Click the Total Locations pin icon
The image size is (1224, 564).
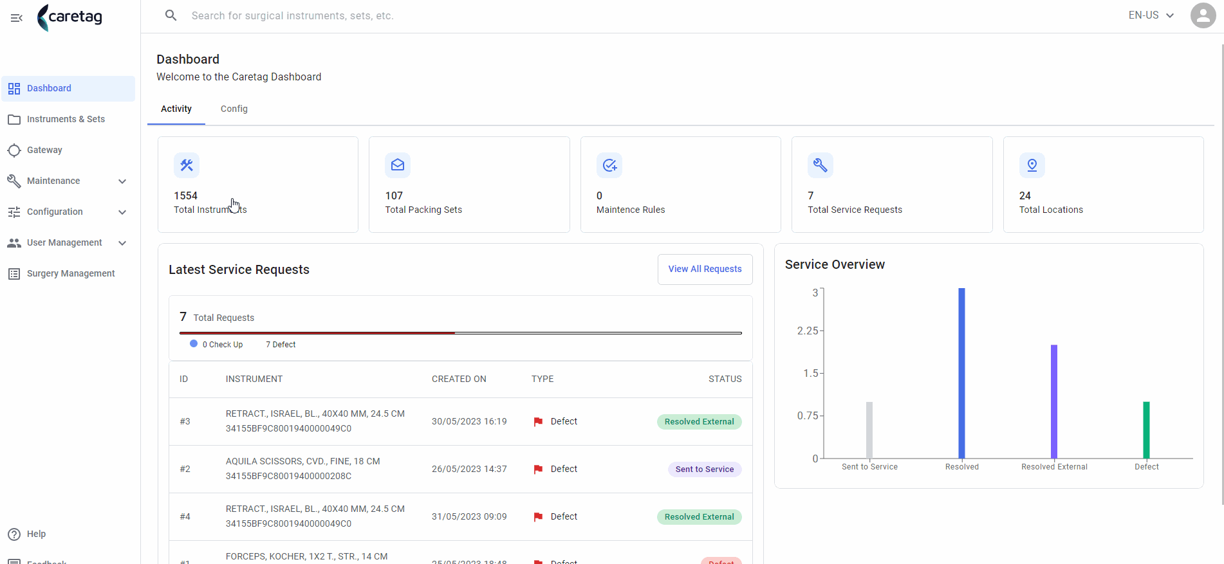[1032, 165]
